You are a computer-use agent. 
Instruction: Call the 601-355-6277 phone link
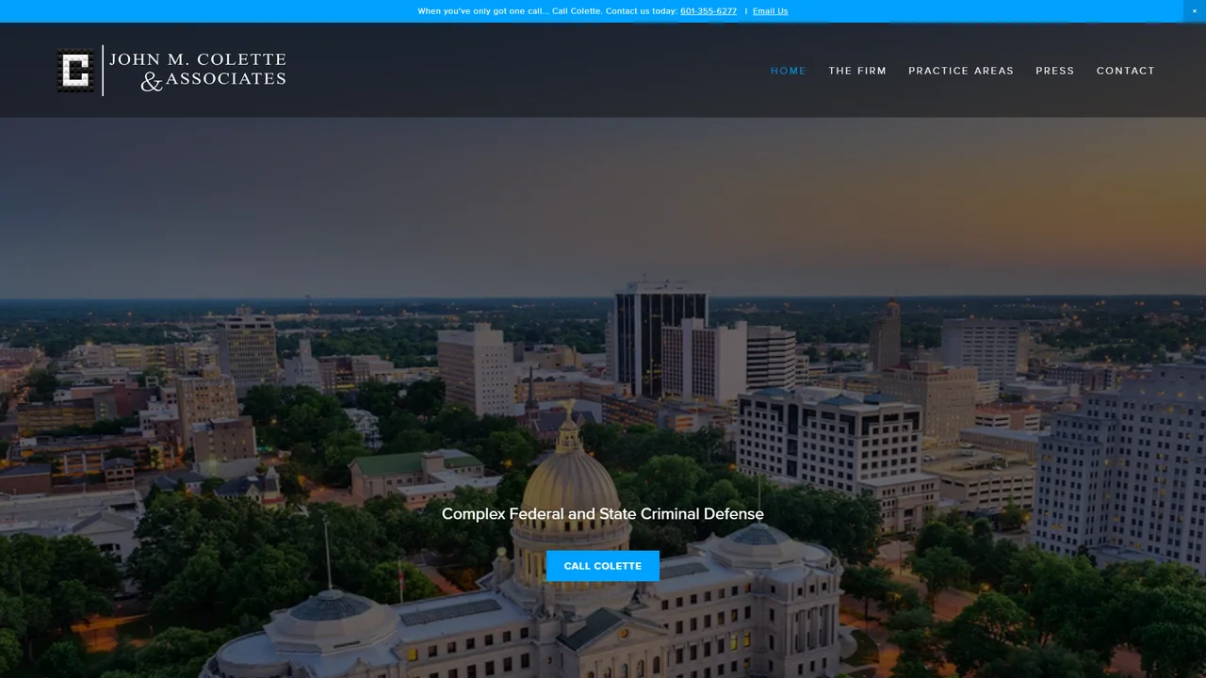[x=709, y=11]
